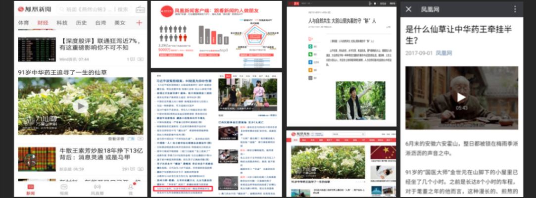Open the 牛散王素芳炒股 article
Screen dimensions: 536x198
[95, 153]
